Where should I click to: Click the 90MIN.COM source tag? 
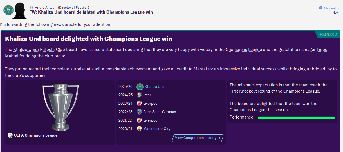(x=328, y=35)
